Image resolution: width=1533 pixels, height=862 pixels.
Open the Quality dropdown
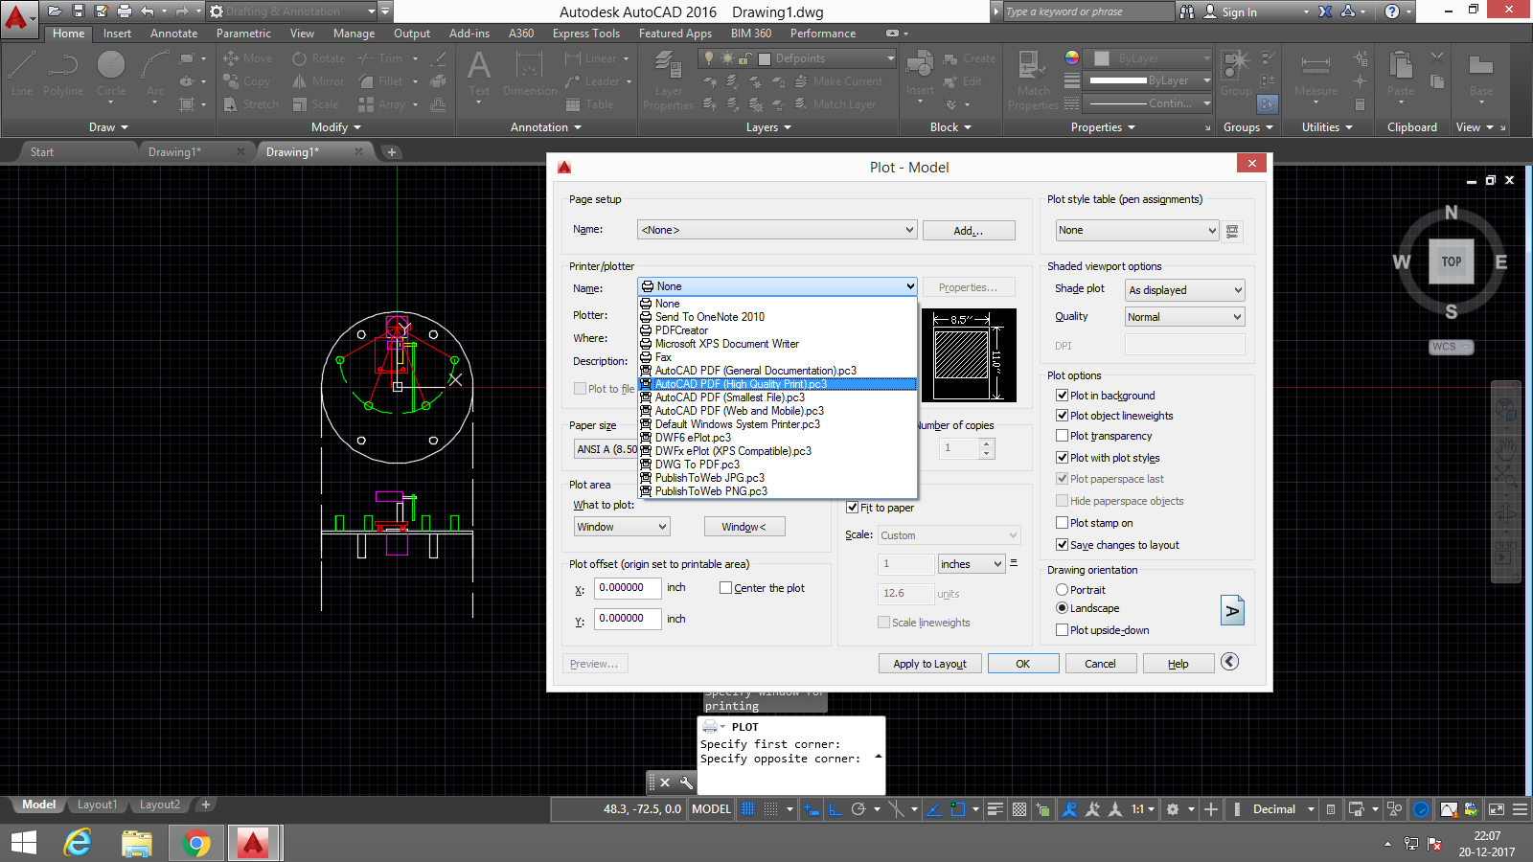pos(1185,317)
